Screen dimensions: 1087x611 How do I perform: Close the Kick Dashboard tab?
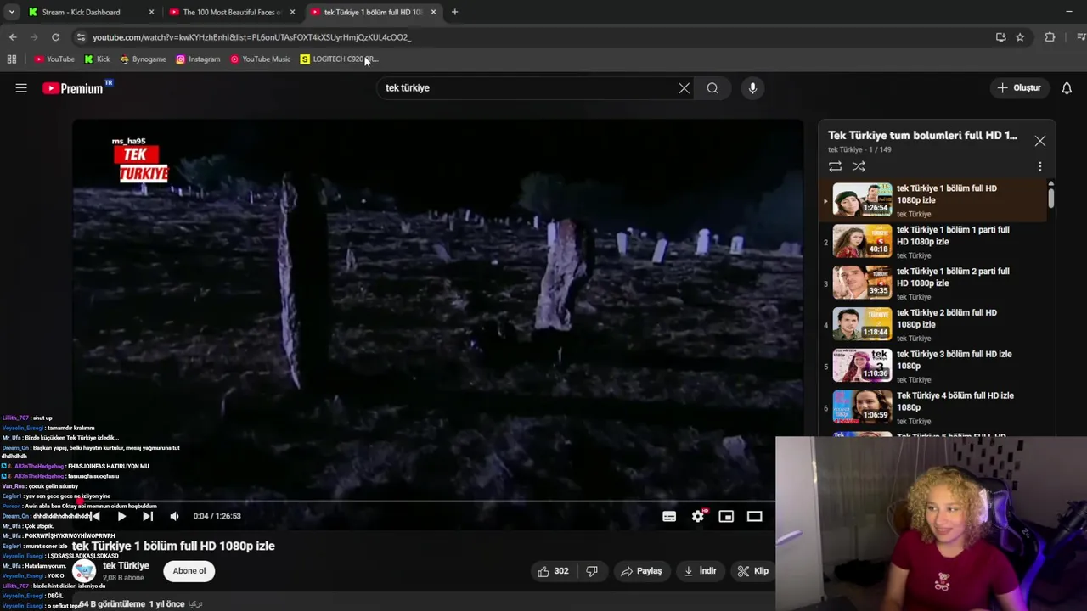pyautogui.click(x=151, y=12)
